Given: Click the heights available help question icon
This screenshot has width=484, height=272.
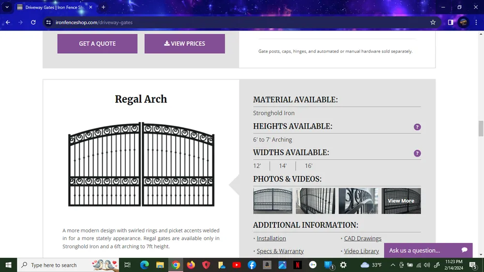Looking at the screenshot, I should click(417, 127).
